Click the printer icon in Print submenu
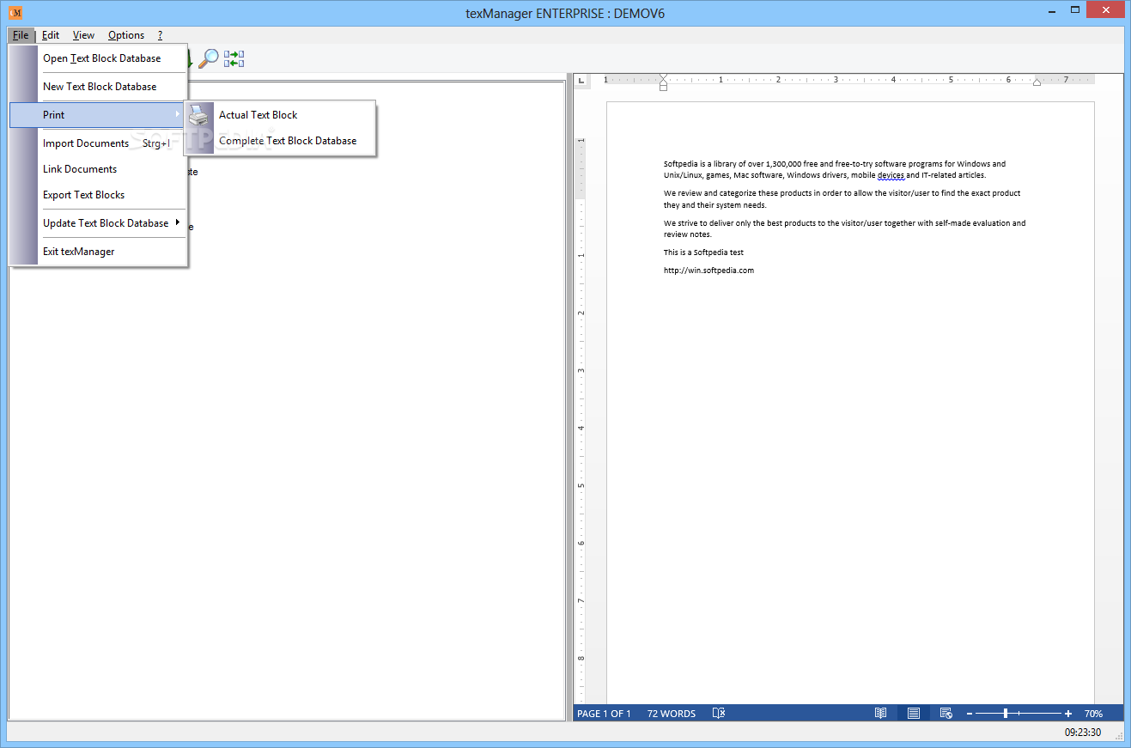 [198, 115]
